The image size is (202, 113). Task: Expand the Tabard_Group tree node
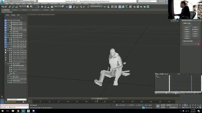pos(8,81)
